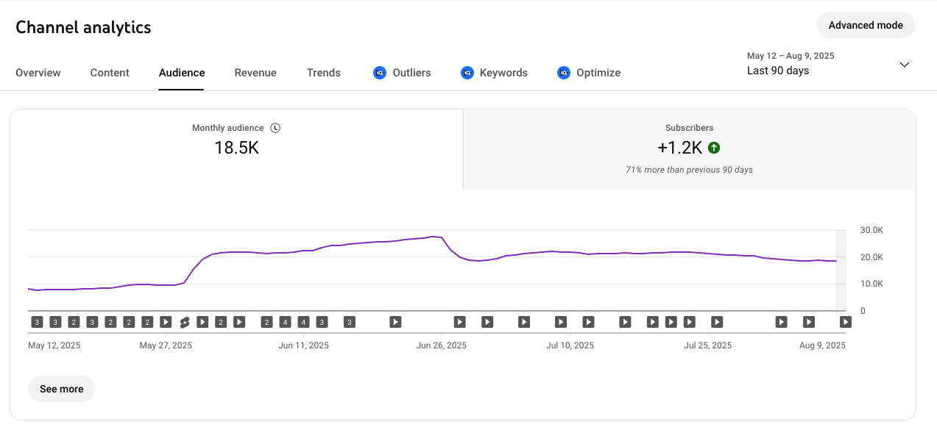Click the clock icon beside Monthly audience
Viewport: 937px width, 427px height.
pos(275,128)
